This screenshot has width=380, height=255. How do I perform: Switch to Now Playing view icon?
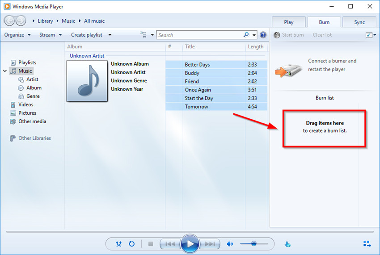367,244
